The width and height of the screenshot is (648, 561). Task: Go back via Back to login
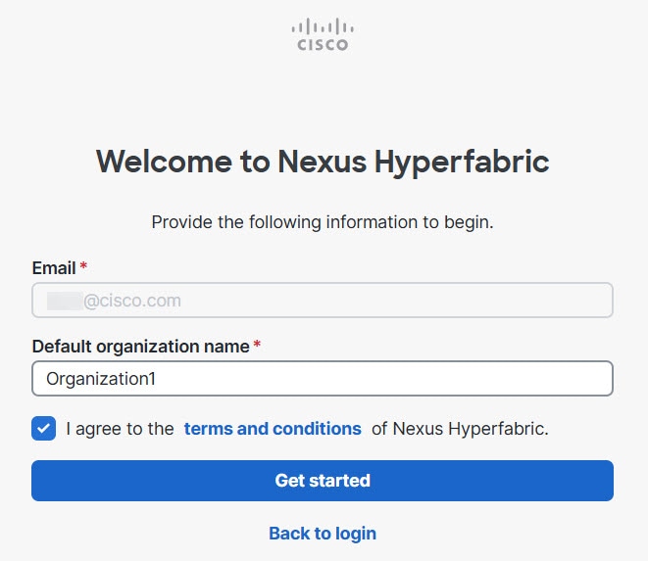pos(323,534)
